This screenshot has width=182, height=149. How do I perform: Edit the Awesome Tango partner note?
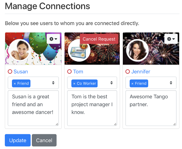pos(151,108)
